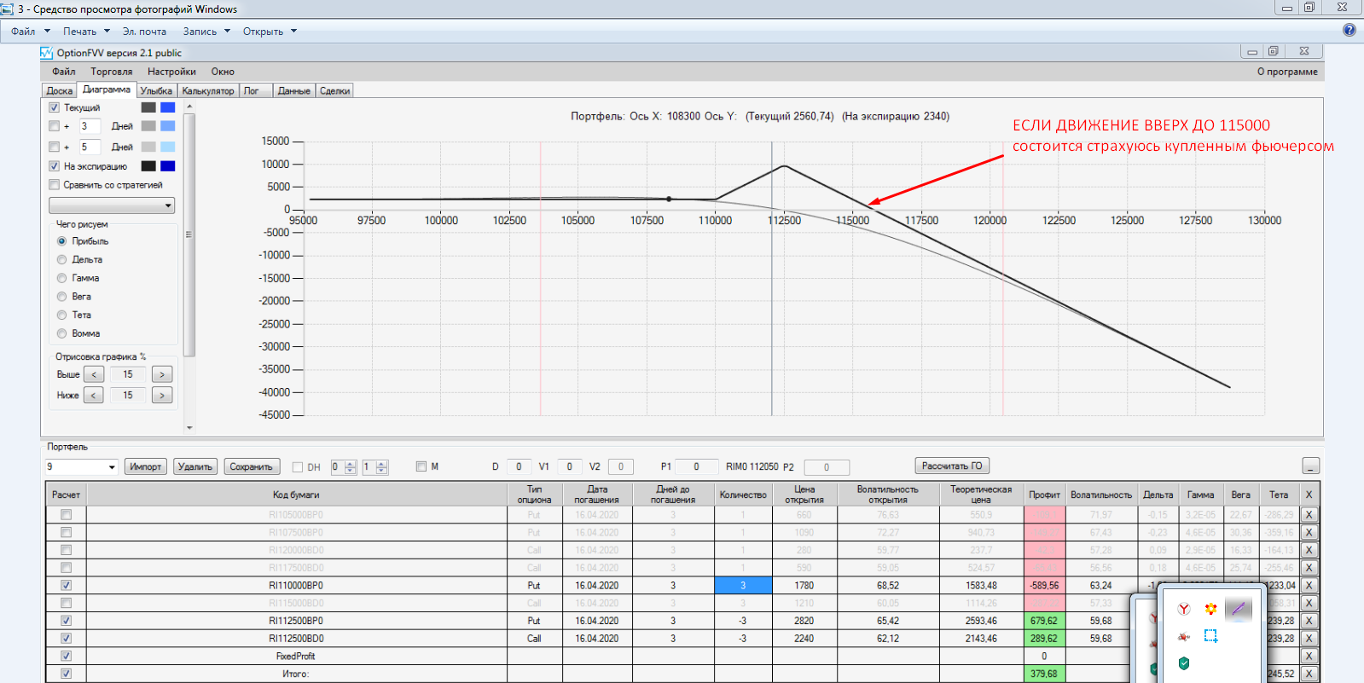1364x683 pixels.
Task: Click the OptionFVV app icon in its title bar
Action: coord(47,53)
